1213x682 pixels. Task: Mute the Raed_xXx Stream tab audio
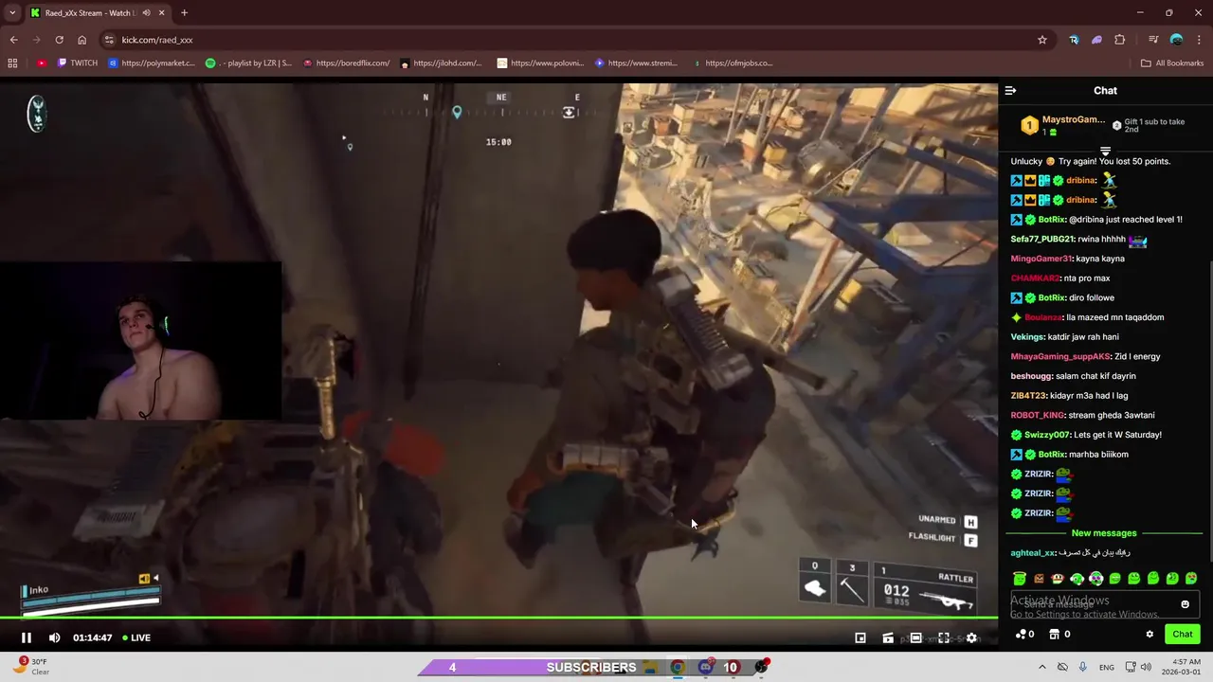tap(146, 12)
